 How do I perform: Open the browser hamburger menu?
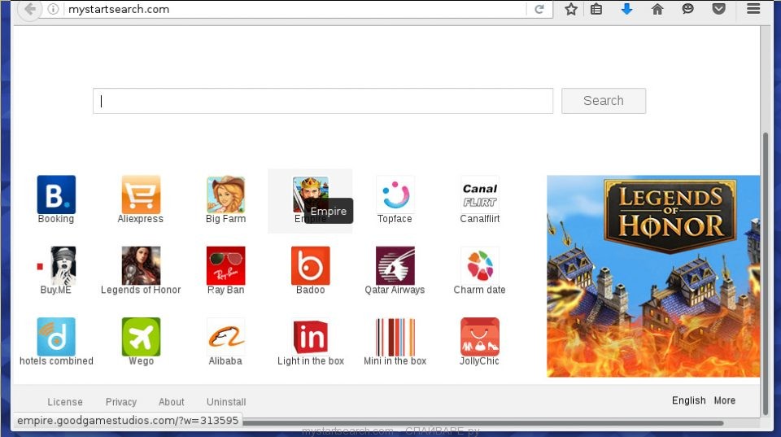tap(753, 10)
